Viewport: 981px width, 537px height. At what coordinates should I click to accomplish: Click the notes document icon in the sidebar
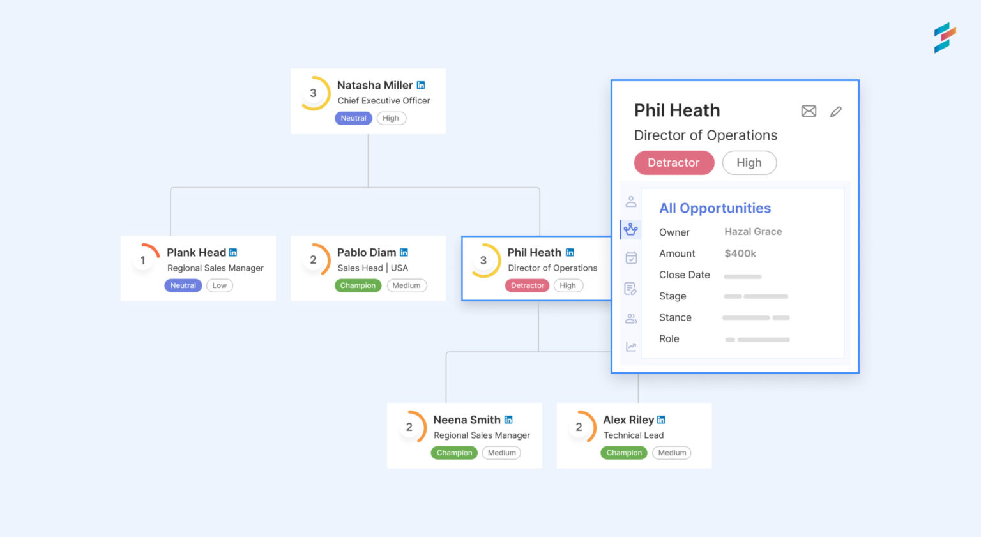631,288
